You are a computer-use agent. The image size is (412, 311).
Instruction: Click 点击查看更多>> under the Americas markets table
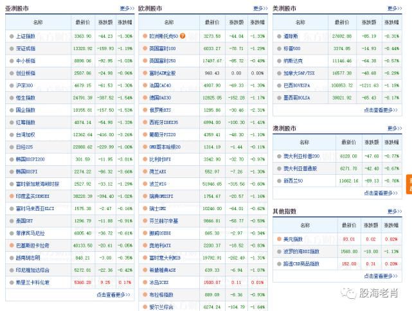[381, 110]
